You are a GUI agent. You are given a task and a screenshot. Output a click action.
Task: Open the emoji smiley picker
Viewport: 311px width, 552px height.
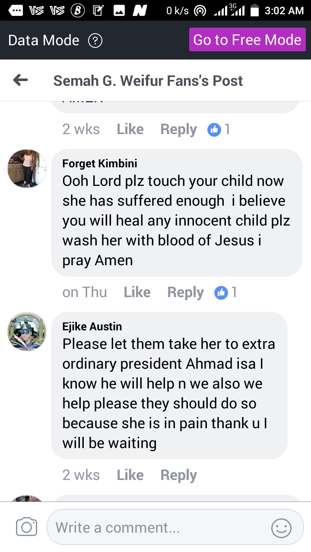coord(281,527)
